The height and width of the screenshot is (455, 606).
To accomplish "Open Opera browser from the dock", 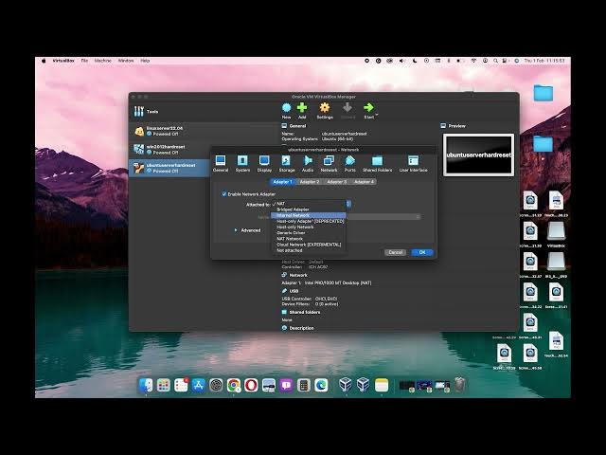I will point(251,385).
